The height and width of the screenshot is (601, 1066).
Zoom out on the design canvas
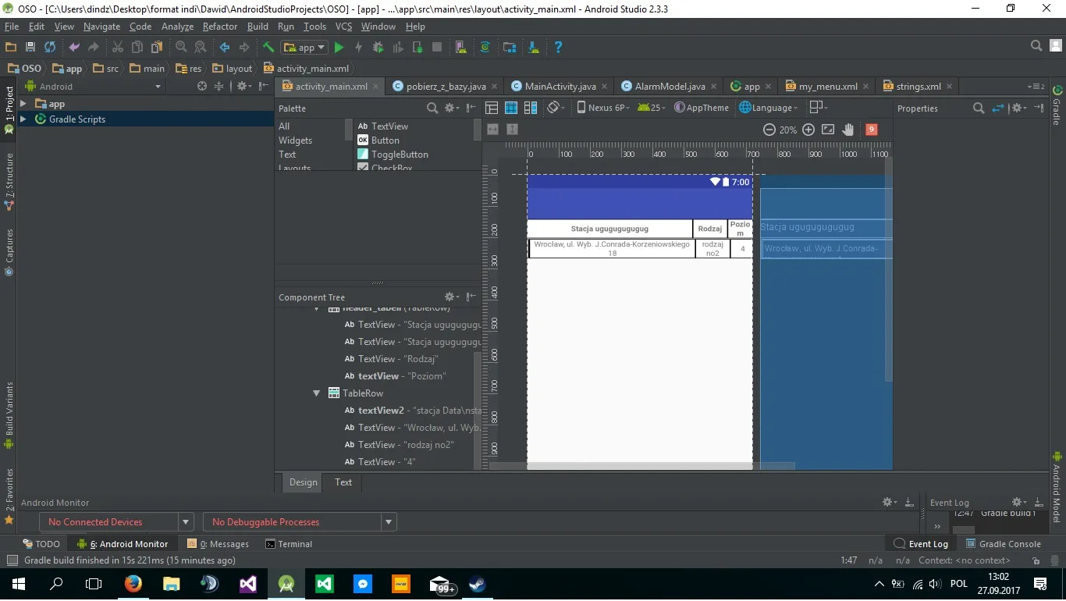click(769, 130)
